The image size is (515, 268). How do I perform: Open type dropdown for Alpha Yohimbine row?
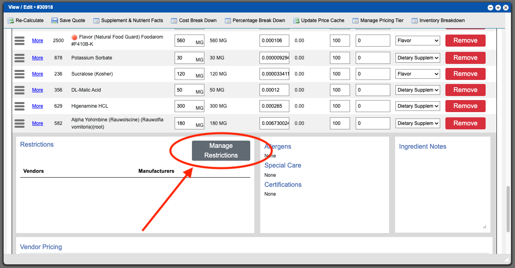418,123
